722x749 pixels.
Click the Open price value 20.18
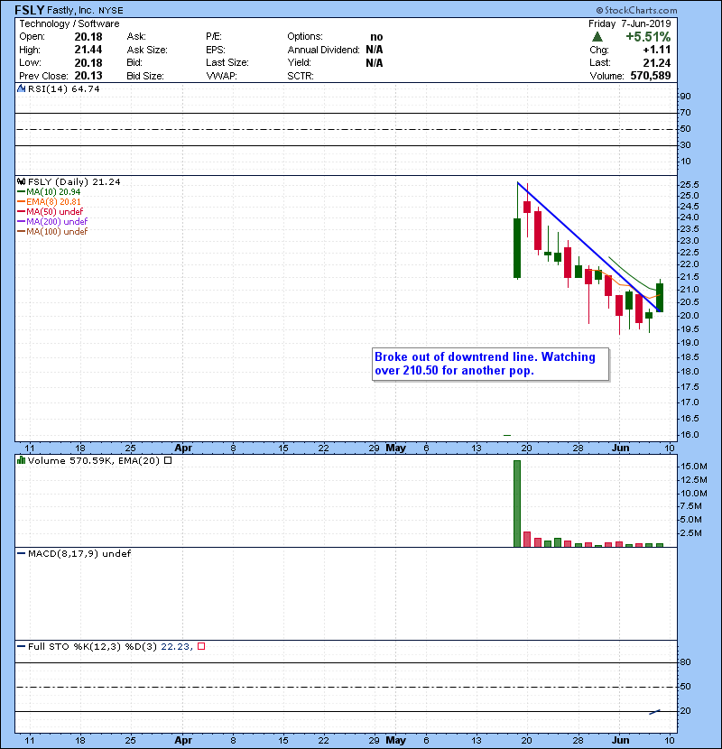tap(88, 37)
